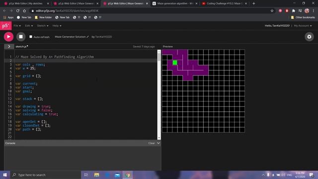This screenshot has width=318, height=179.
Task: Open Chrome three-dot menu
Action: (x=314, y=11)
